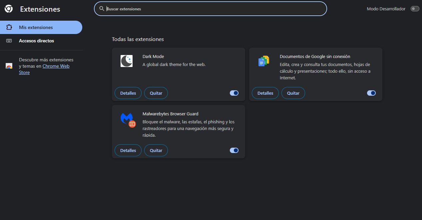This screenshot has width=422, height=220.
Task: Disable the Dark Mode extension toggle
Action: pos(234,93)
